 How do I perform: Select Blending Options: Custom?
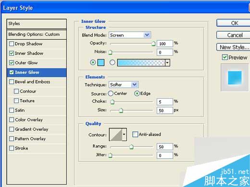[37, 35]
